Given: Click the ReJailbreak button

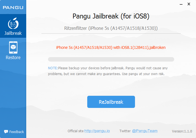Looking at the screenshot, I should pyautogui.click(x=111, y=102).
